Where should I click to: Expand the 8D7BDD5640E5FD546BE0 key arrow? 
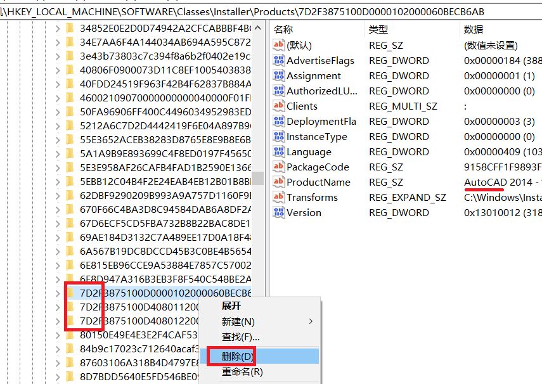[57, 376]
